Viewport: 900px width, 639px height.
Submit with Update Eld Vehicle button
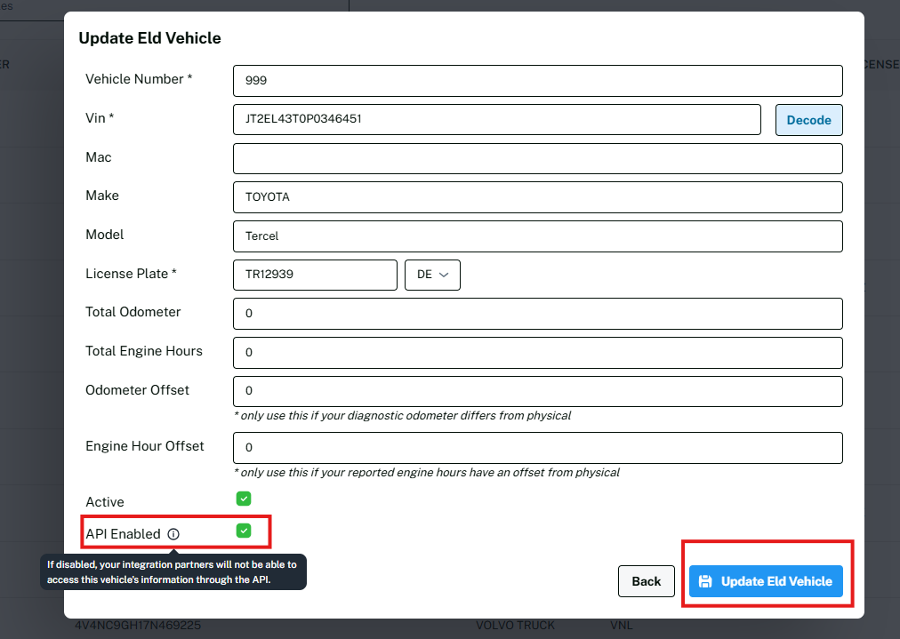pyautogui.click(x=766, y=581)
